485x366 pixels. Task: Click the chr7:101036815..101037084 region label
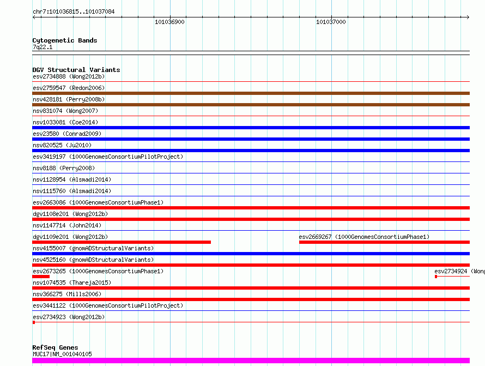[x=74, y=11]
